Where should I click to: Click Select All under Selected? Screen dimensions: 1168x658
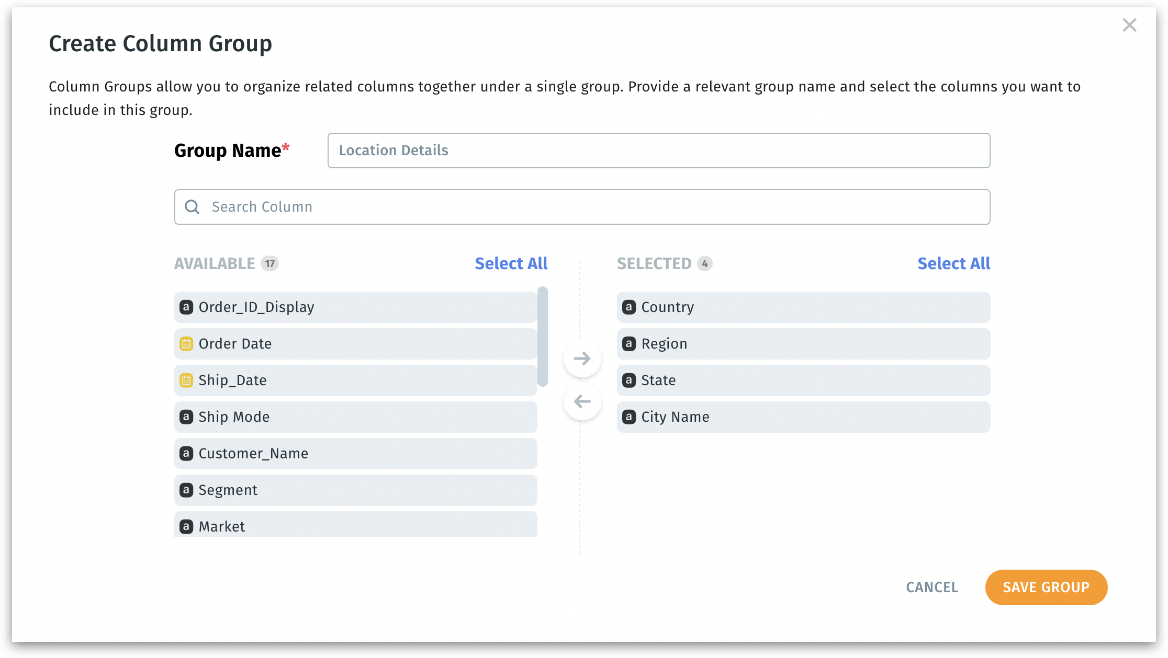pos(953,263)
